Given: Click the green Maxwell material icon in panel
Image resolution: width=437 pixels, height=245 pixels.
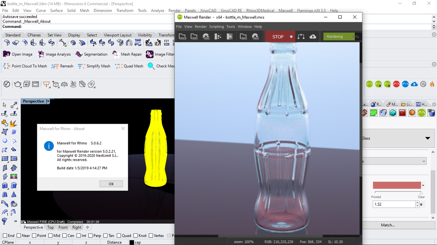Looking at the screenshot, I should point(422,112).
